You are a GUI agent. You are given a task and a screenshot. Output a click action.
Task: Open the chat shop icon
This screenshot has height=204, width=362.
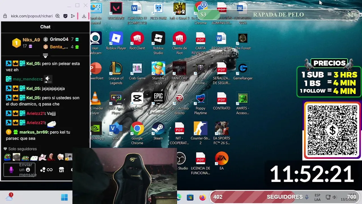(61, 170)
